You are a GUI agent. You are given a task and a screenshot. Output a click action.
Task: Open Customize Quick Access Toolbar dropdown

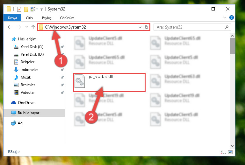41,10
